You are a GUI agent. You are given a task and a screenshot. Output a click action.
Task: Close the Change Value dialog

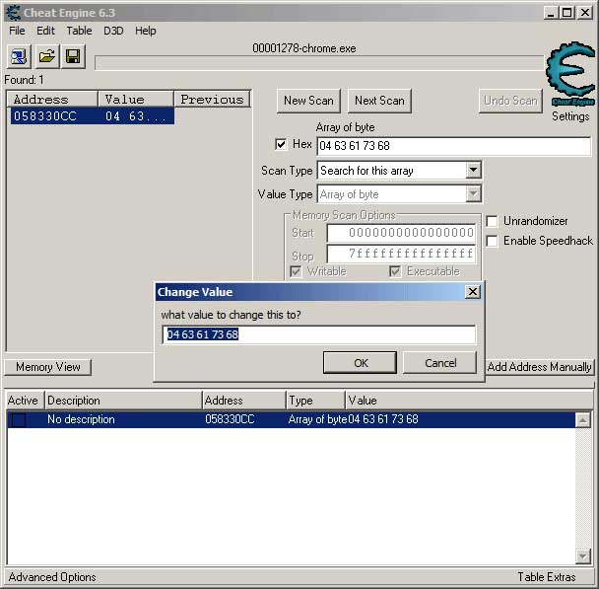[x=473, y=292]
